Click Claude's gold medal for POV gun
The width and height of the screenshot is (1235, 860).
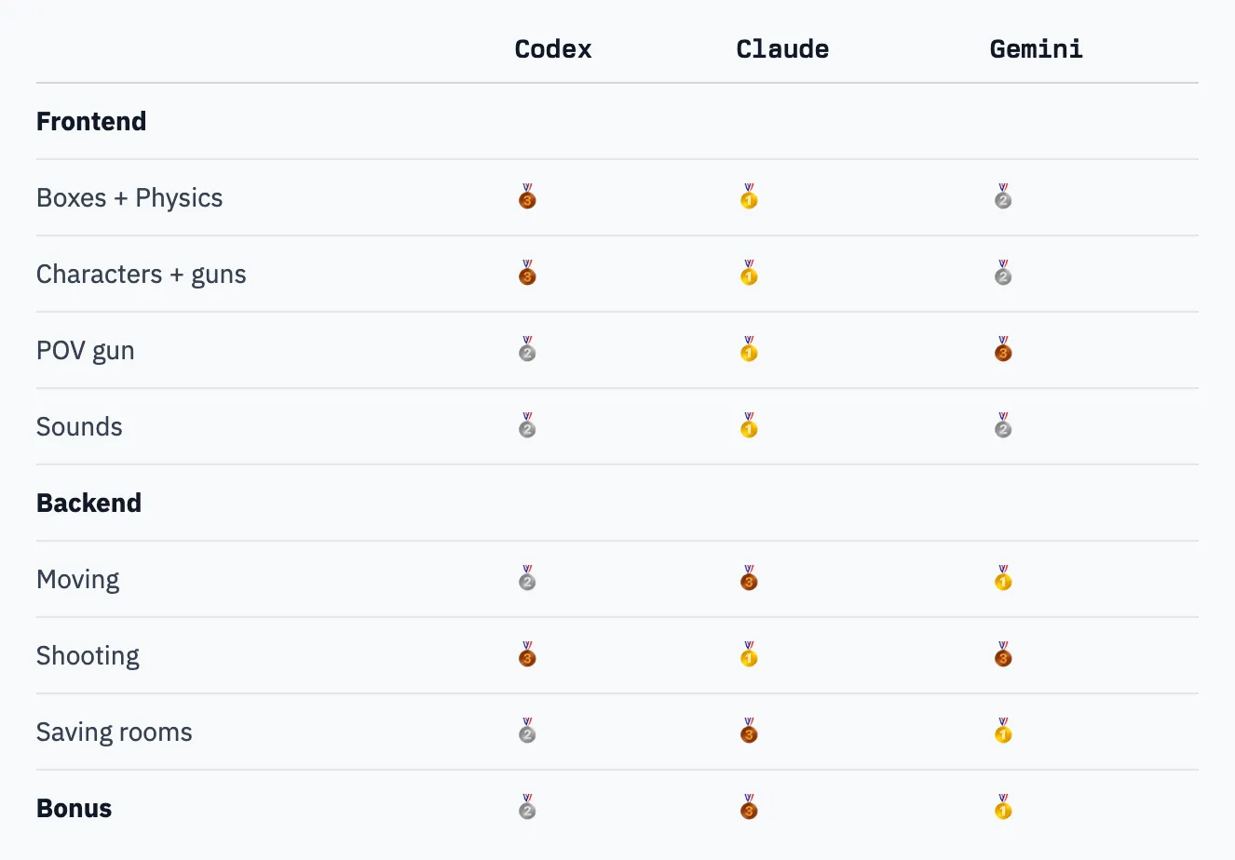click(x=749, y=350)
